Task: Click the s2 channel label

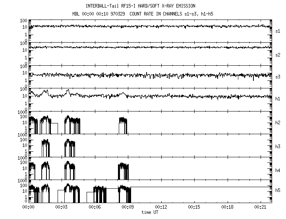Action: pyautogui.click(x=278, y=54)
